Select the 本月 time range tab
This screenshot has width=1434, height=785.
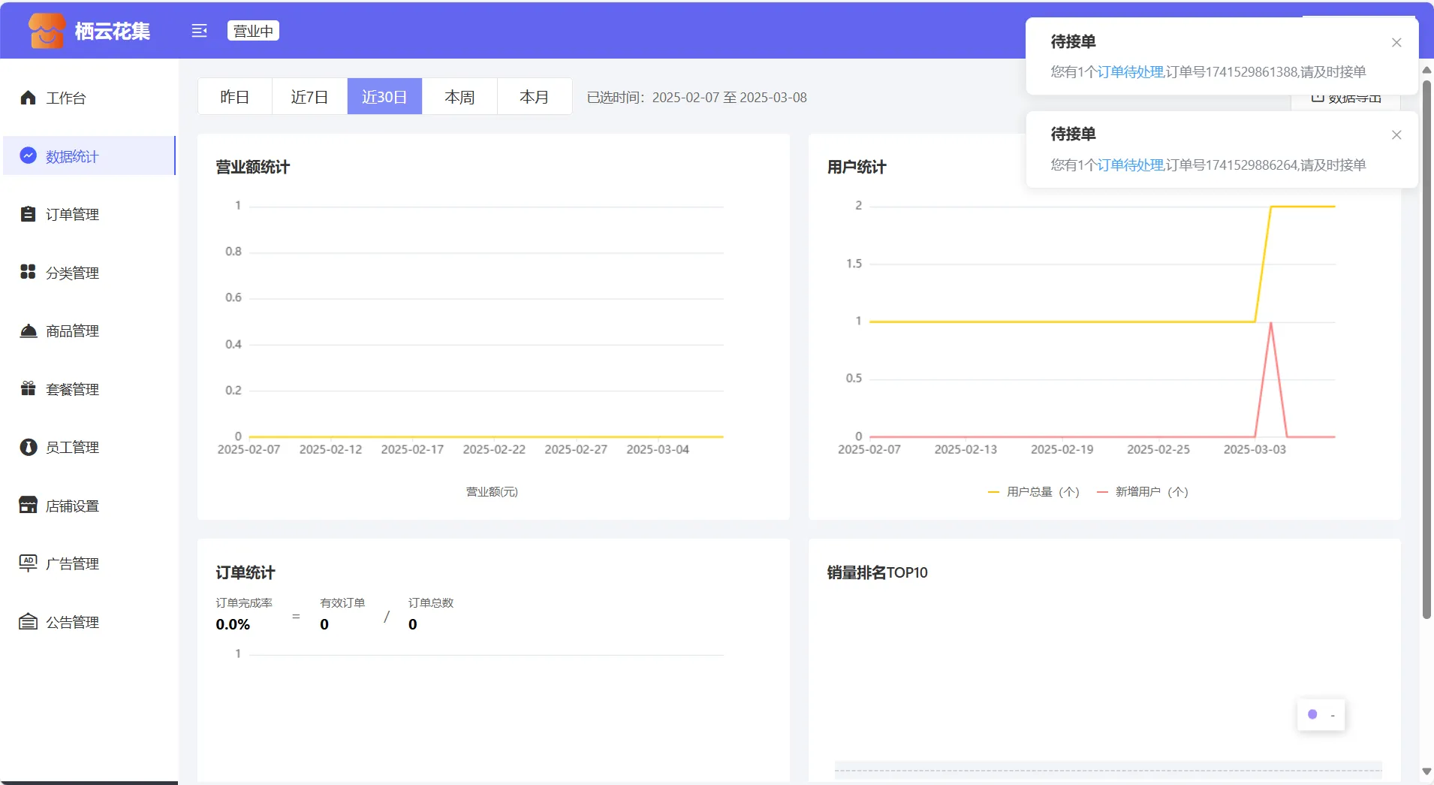(x=534, y=97)
